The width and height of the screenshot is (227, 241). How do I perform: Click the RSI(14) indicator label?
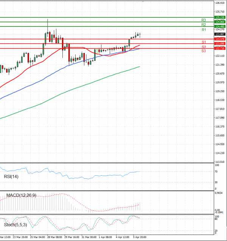point(11,177)
